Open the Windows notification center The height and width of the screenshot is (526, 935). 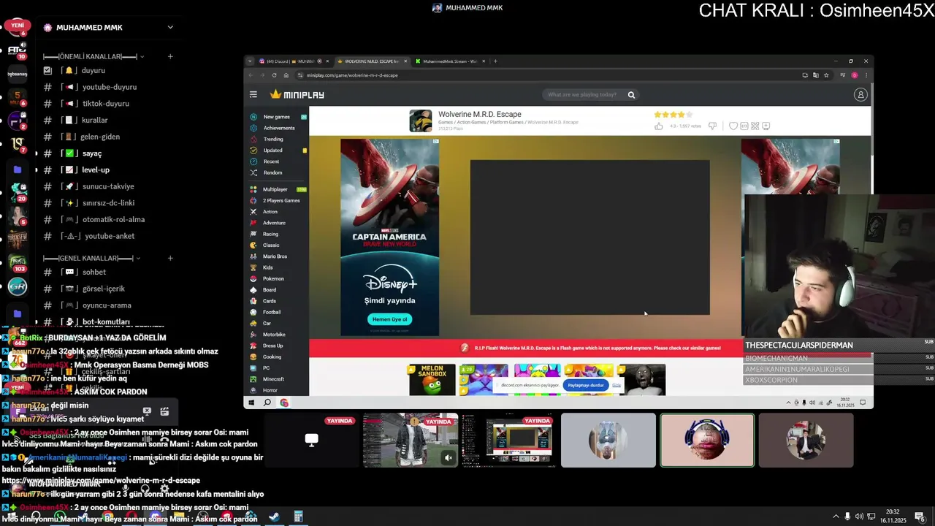tap(919, 517)
